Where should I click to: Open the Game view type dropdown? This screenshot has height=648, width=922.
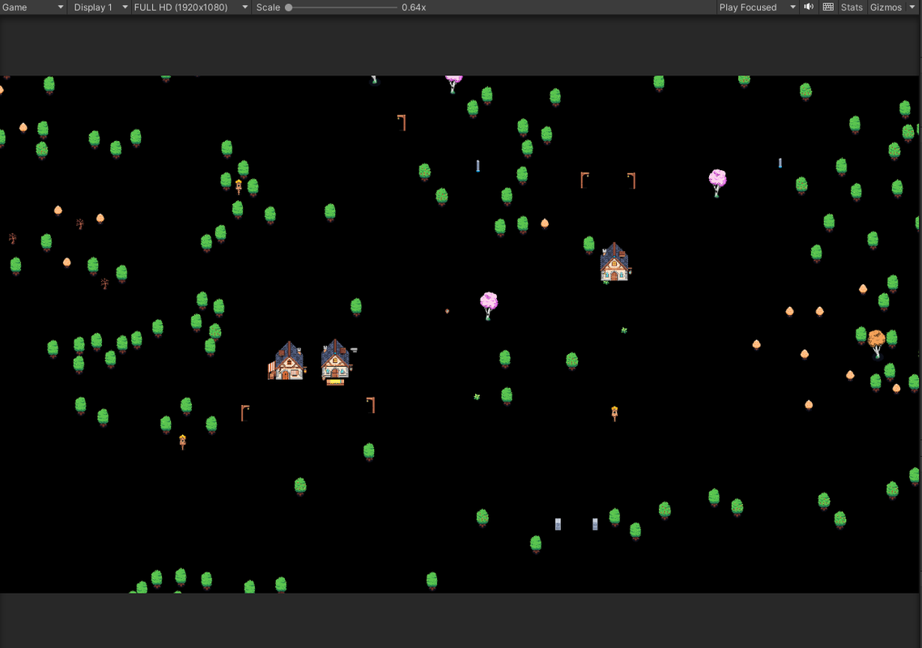pyautogui.click(x=33, y=7)
